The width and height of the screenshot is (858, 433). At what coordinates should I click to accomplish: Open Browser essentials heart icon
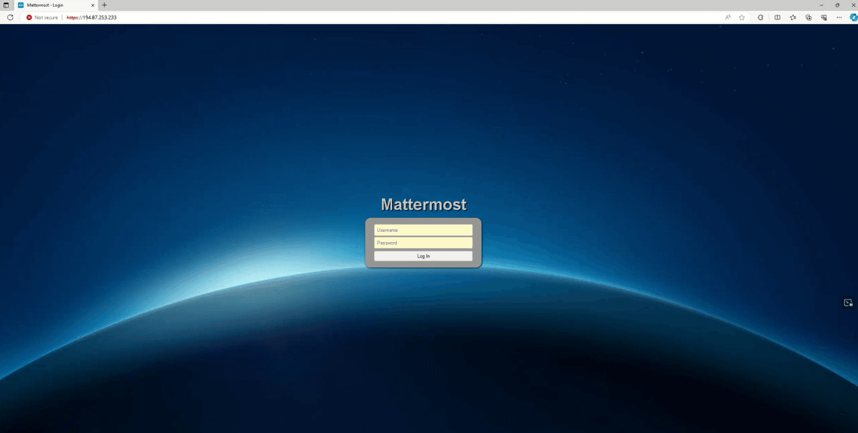[824, 17]
